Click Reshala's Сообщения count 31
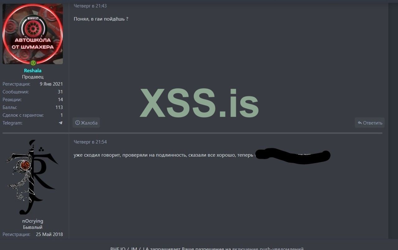The height and width of the screenshot is (250, 398). pyautogui.click(x=60, y=92)
